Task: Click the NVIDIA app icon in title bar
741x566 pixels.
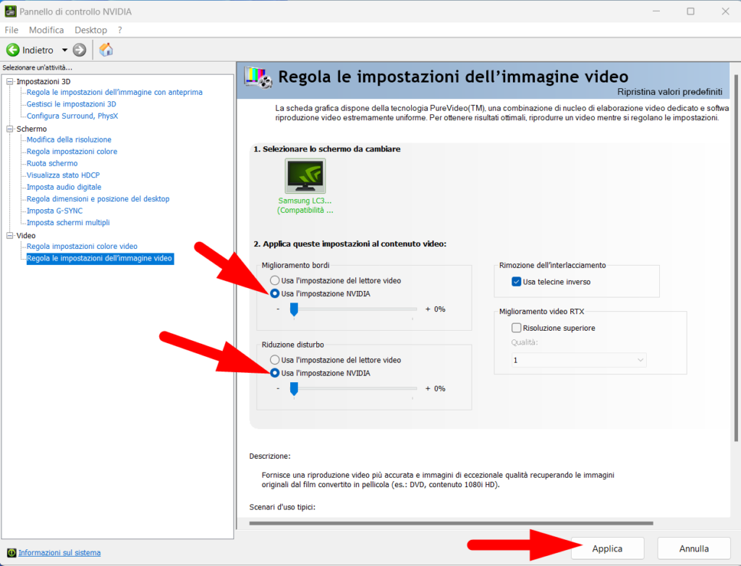Action: click(x=10, y=12)
